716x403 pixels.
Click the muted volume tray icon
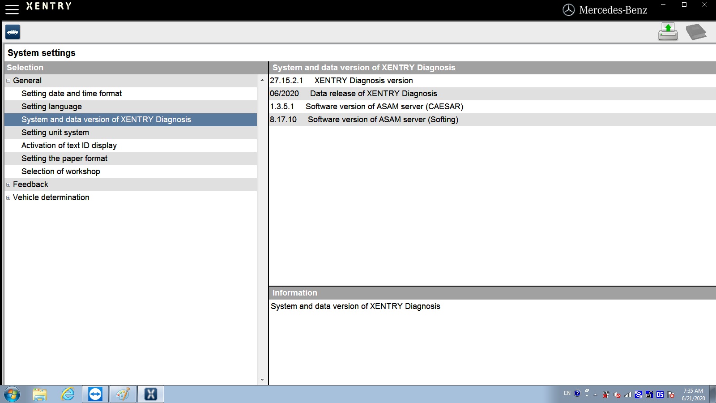click(x=617, y=395)
